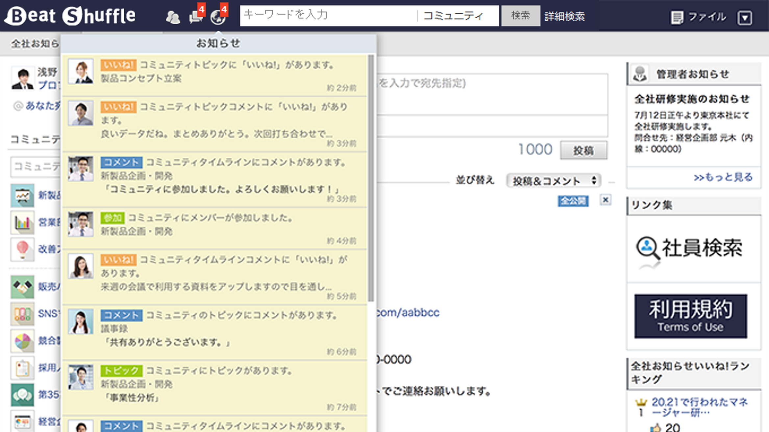The width and height of the screenshot is (769, 432).
Task: Open the 詳細検索 advanced search link
Action: pyautogui.click(x=564, y=16)
